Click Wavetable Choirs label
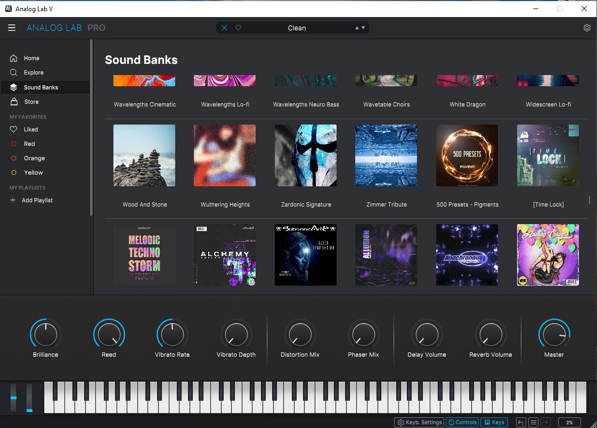597x428 pixels. 387,105
